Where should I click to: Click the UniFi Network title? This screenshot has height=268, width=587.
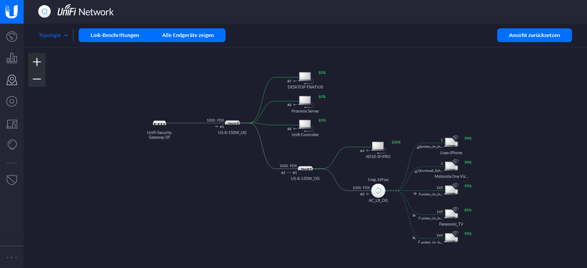coord(86,12)
